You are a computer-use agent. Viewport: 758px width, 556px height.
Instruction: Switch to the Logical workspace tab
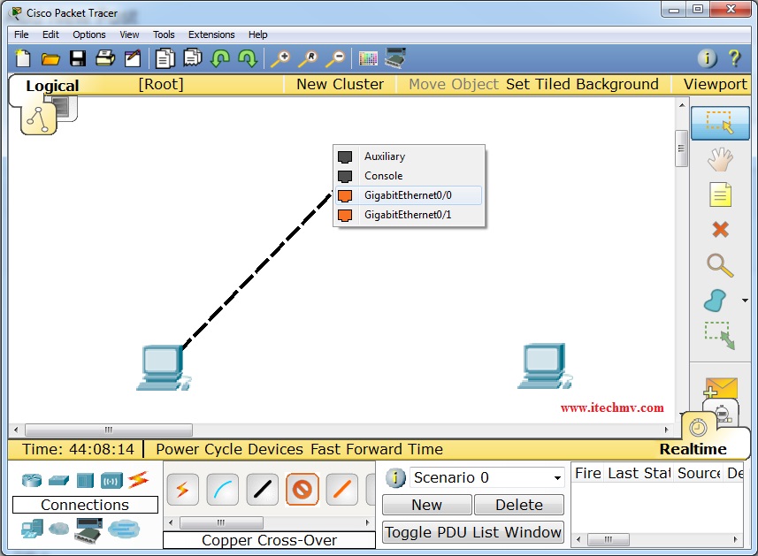(x=52, y=86)
